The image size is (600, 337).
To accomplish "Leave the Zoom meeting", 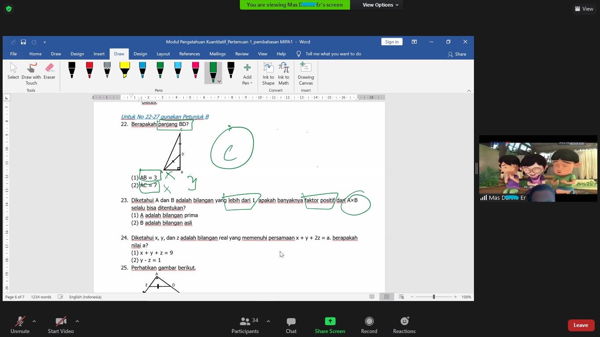I will 581,325.
